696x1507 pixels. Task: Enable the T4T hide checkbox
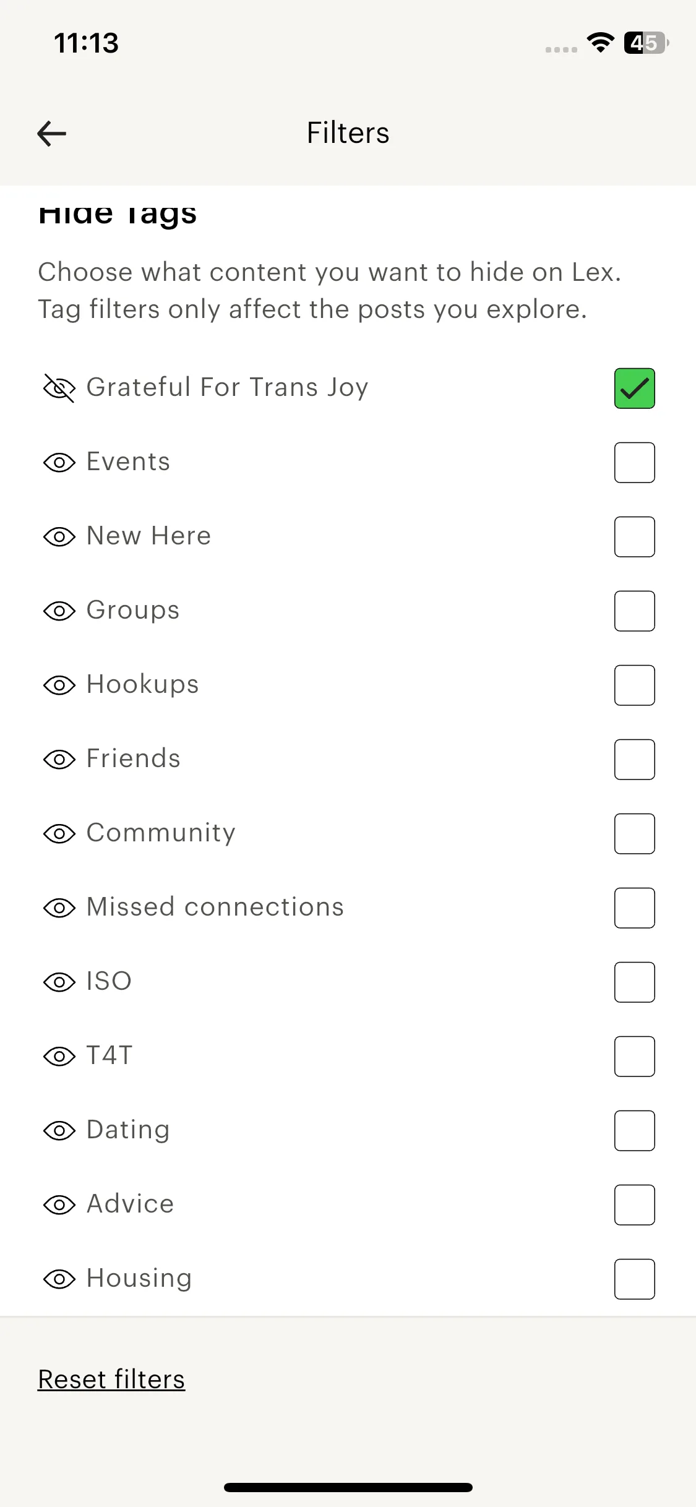coord(634,1057)
